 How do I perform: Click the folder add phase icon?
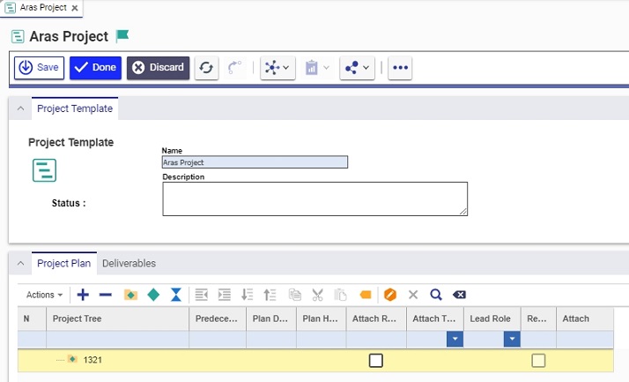point(130,295)
